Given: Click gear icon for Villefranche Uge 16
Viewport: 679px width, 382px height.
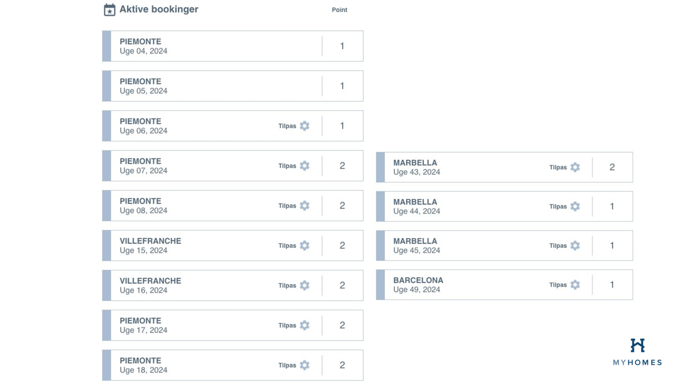Looking at the screenshot, I should click(305, 286).
